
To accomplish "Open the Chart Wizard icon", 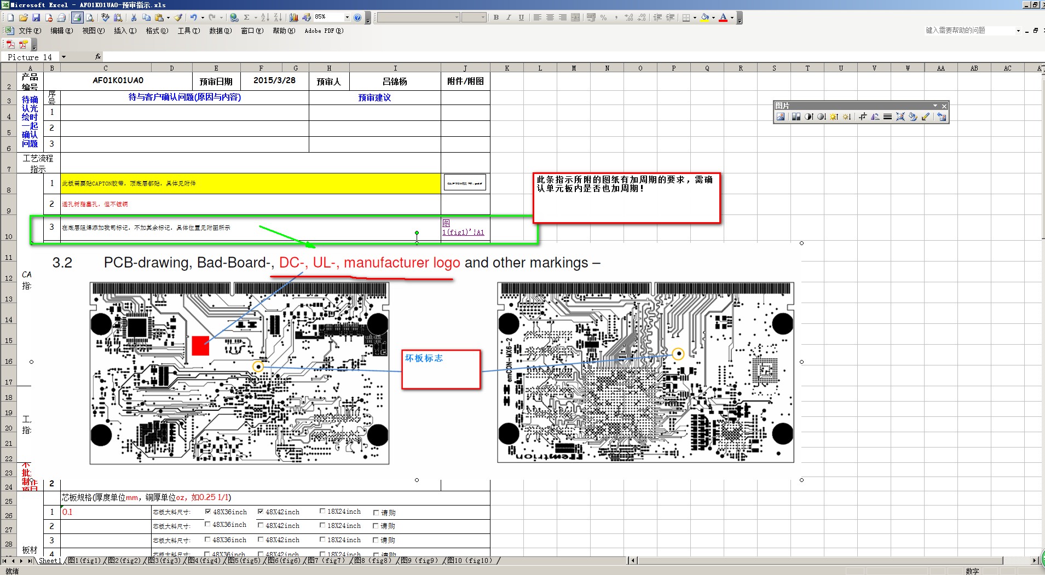I will 294,18.
